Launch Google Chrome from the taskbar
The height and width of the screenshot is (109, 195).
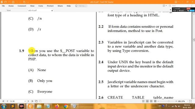[66, 106]
